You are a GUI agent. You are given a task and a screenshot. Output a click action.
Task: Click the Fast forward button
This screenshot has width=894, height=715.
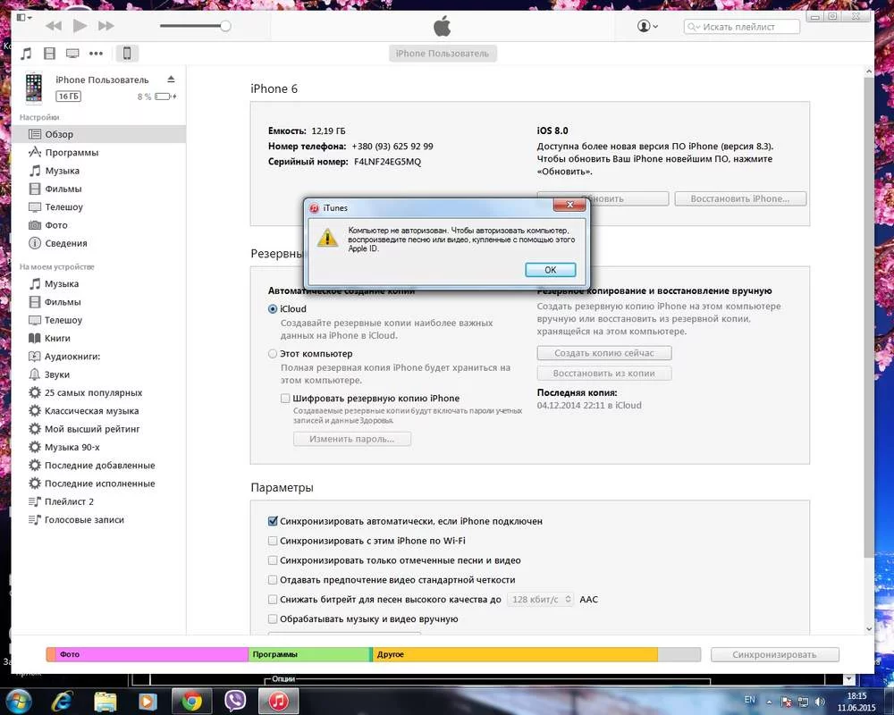point(106,26)
